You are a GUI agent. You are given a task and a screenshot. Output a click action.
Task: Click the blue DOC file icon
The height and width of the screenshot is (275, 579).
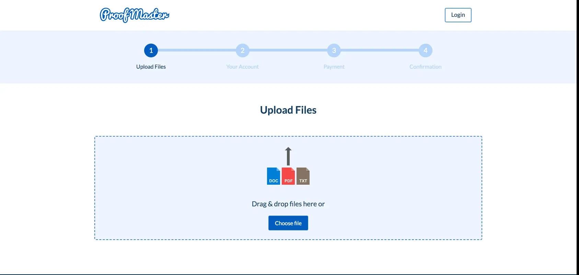point(274,176)
